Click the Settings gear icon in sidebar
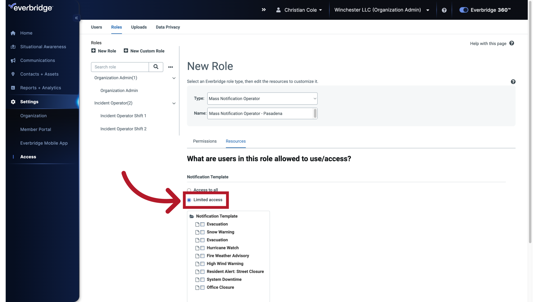 tap(13, 102)
